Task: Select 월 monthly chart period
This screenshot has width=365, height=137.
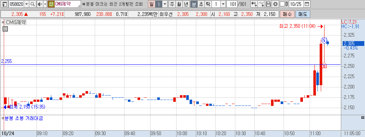Action: tap(179, 4)
